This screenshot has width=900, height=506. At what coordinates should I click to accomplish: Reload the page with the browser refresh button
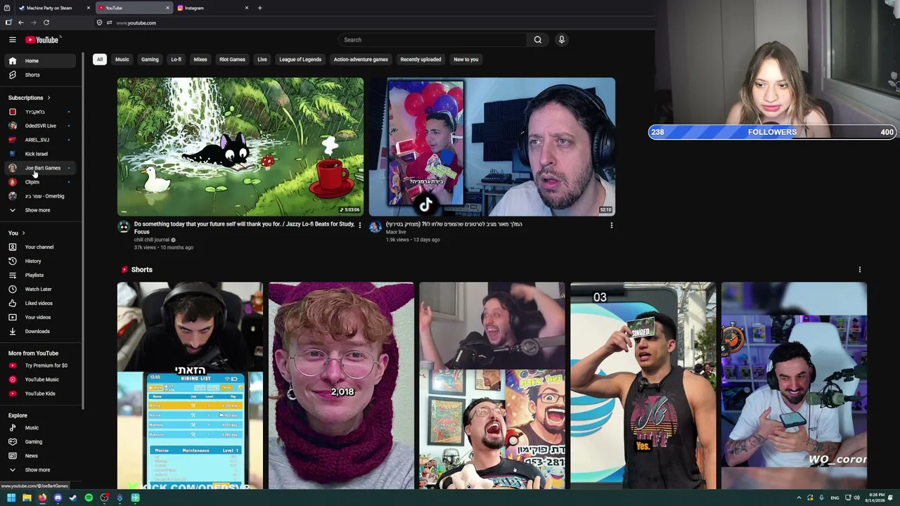coord(46,22)
